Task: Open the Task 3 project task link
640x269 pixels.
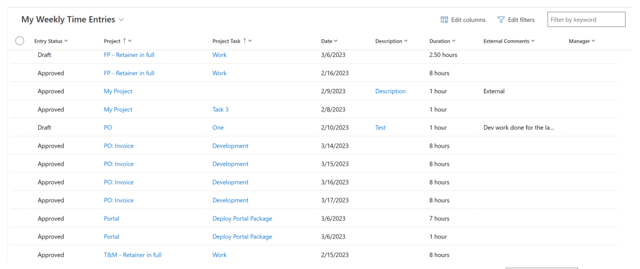Action: [220, 109]
